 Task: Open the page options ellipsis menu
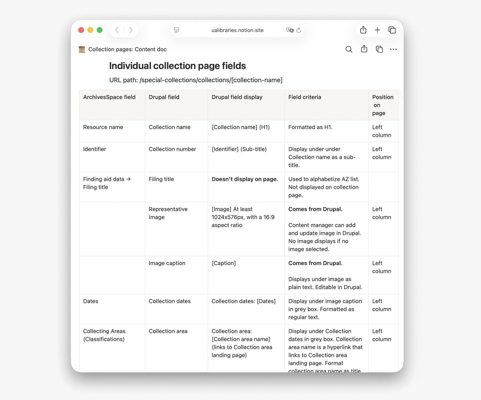pyautogui.click(x=393, y=49)
